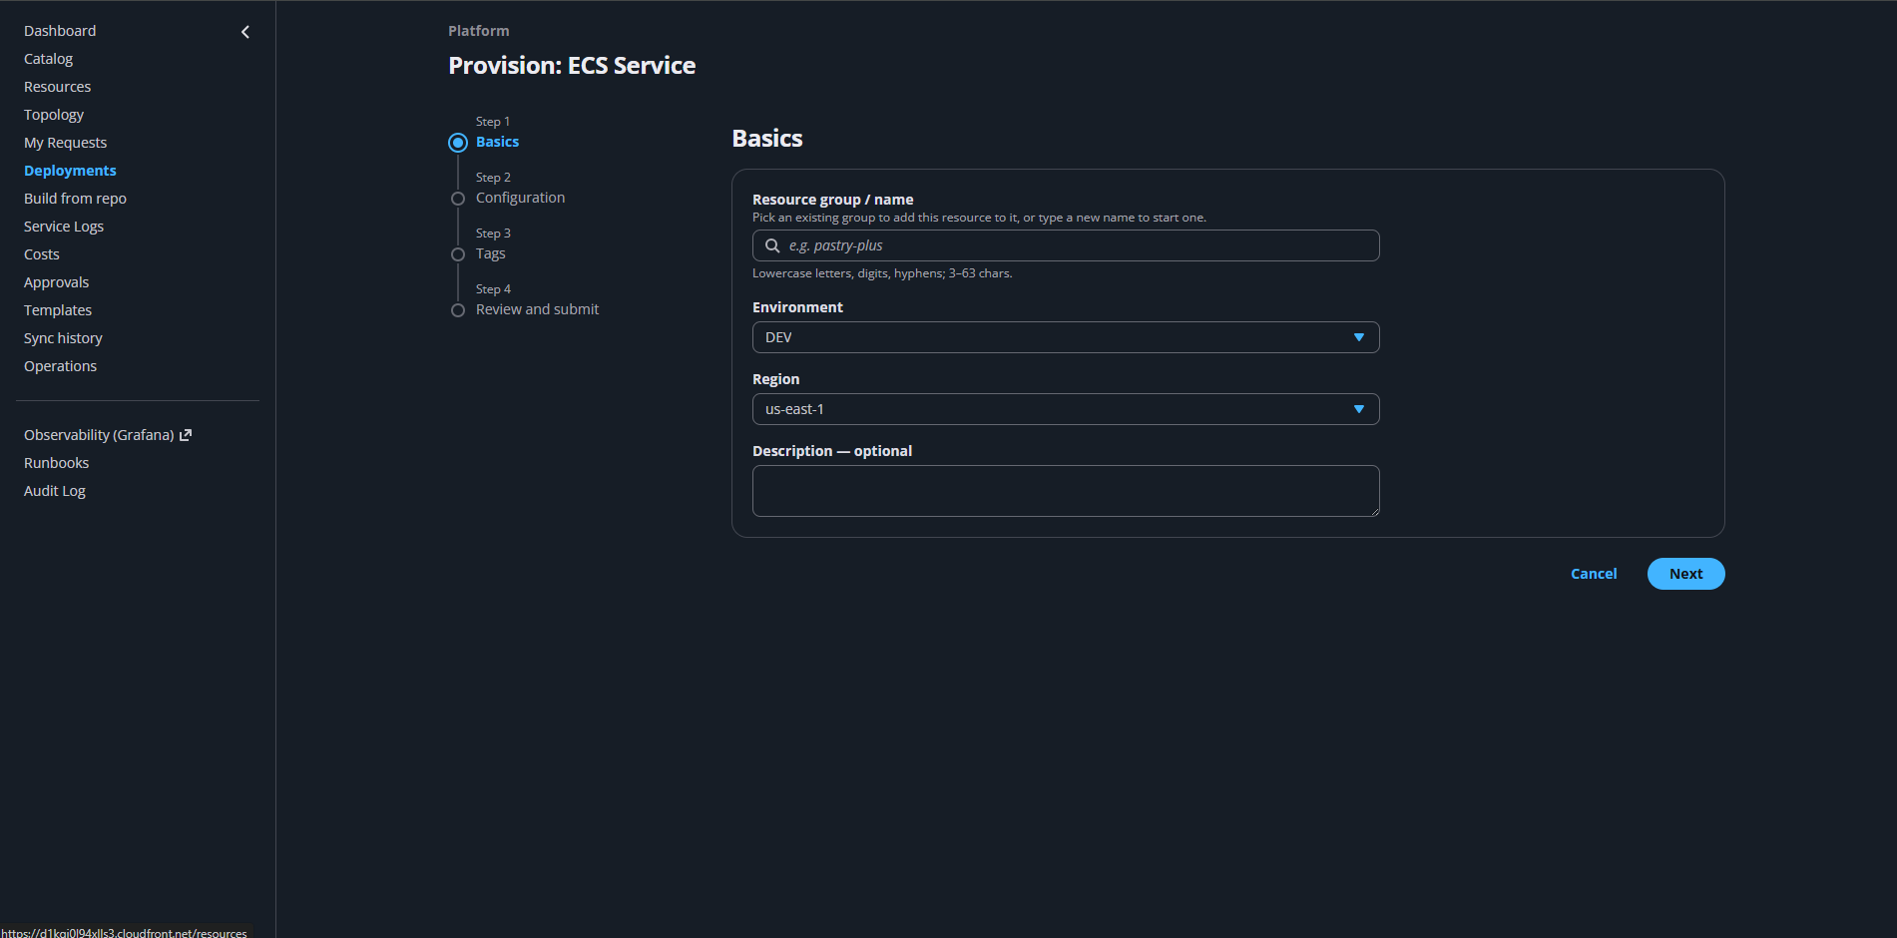Open Runbooks
The width and height of the screenshot is (1897, 938).
[56, 463]
